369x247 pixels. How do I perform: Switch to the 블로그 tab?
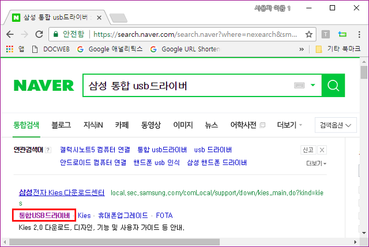click(61, 125)
